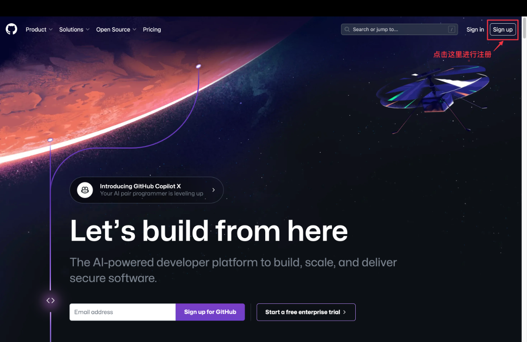This screenshot has width=527, height=342.
Task: Expand the Product dropdown menu
Action: click(39, 29)
